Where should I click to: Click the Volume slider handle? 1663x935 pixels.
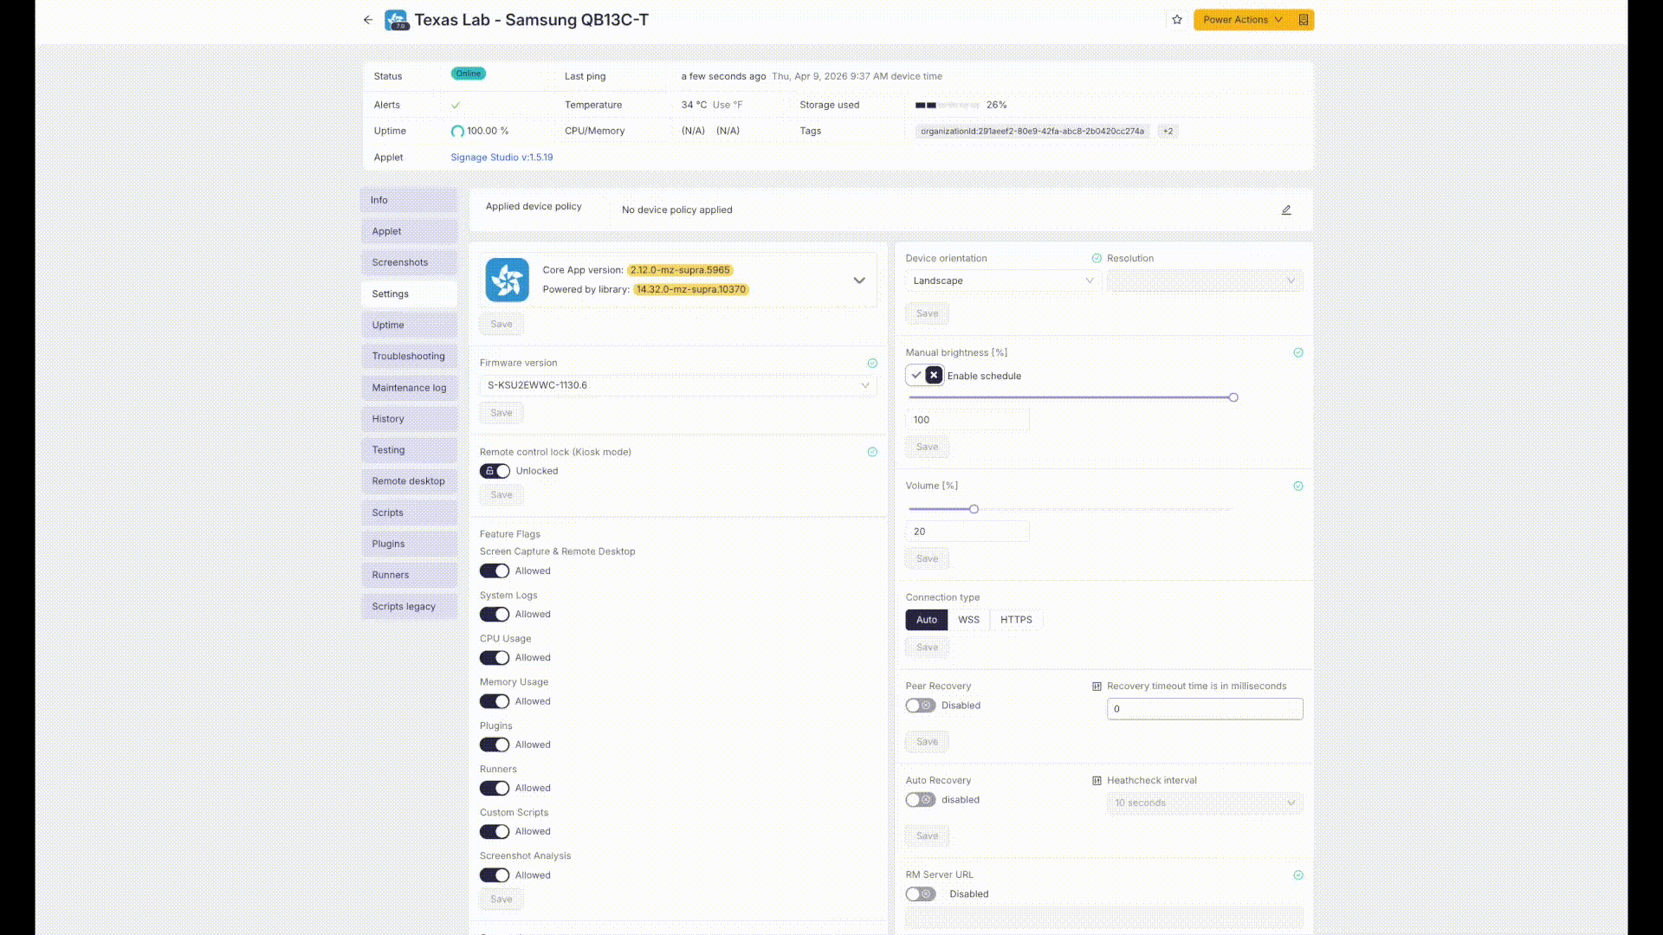click(x=974, y=509)
